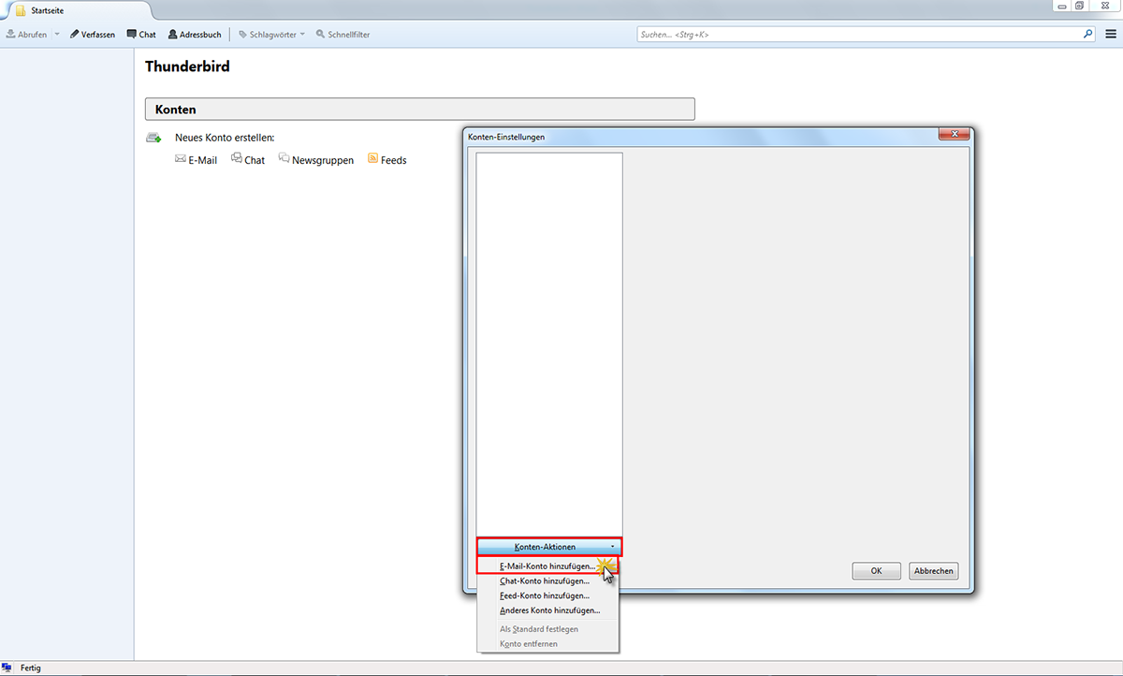Click Abrufen to fetch mail
This screenshot has width=1123, height=676.
click(27, 35)
